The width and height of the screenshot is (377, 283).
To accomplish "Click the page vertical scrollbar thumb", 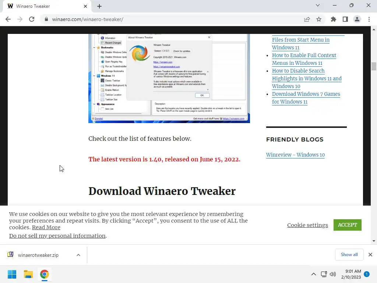I will (374, 66).
